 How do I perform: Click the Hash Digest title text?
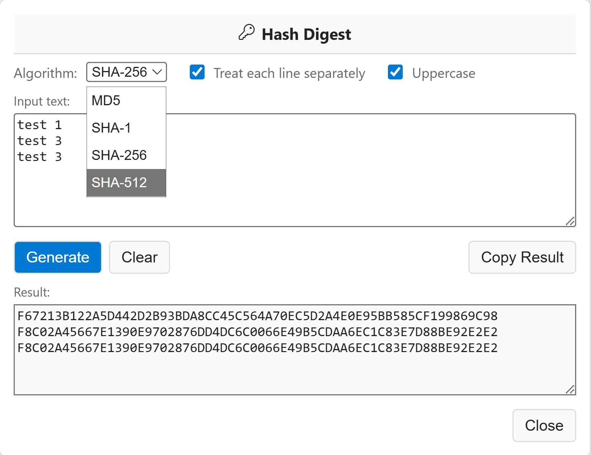(306, 35)
